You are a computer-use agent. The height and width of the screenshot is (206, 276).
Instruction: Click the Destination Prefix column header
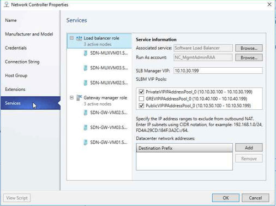pyautogui.click(x=184, y=148)
